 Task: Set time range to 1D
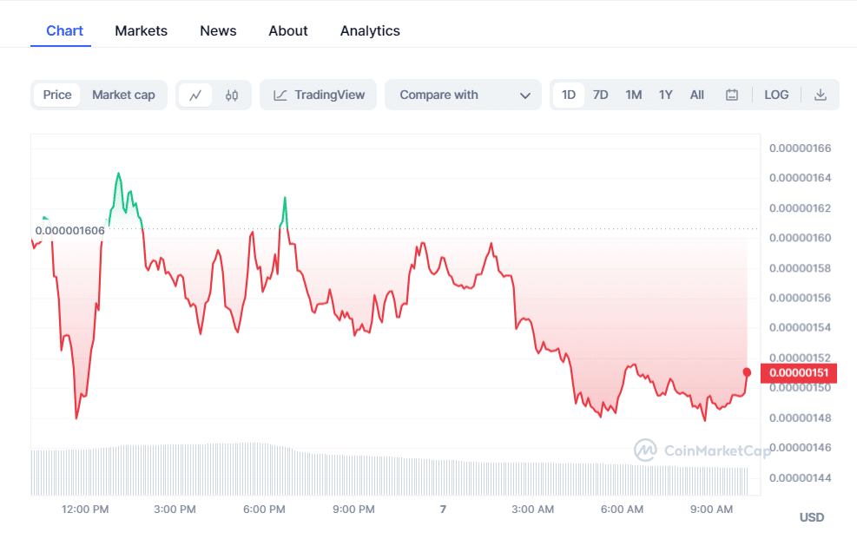tap(569, 95)
